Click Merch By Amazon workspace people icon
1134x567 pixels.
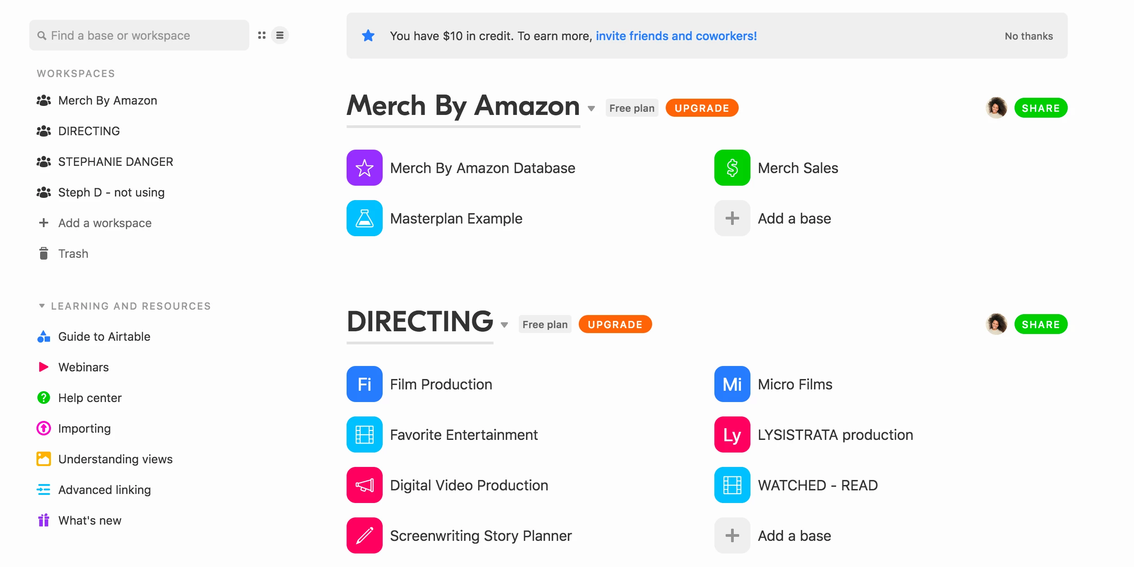(44, 100)
